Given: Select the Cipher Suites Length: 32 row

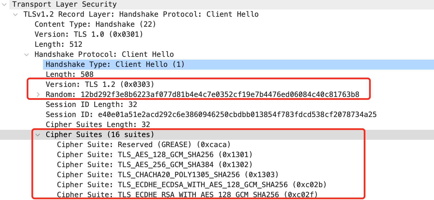Looking at the screenshot, I should pyautogui.click(x=98, y=125).
